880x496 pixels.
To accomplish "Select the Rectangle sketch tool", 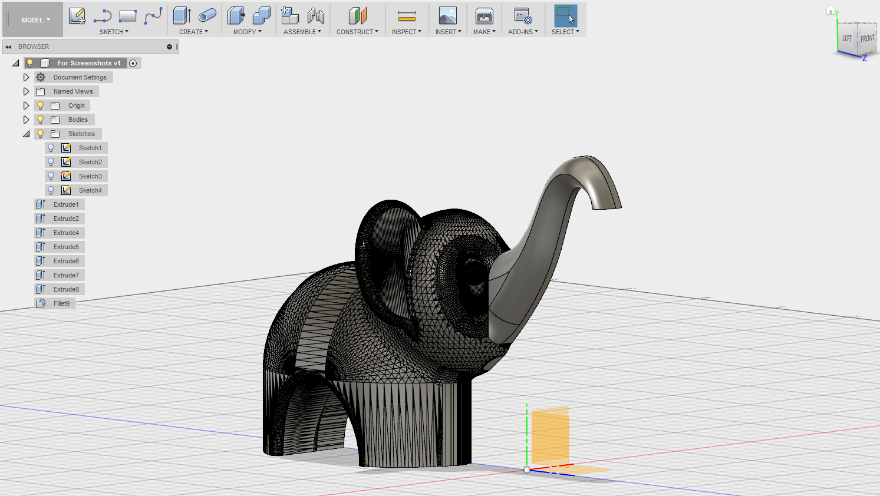I will 128,16.
